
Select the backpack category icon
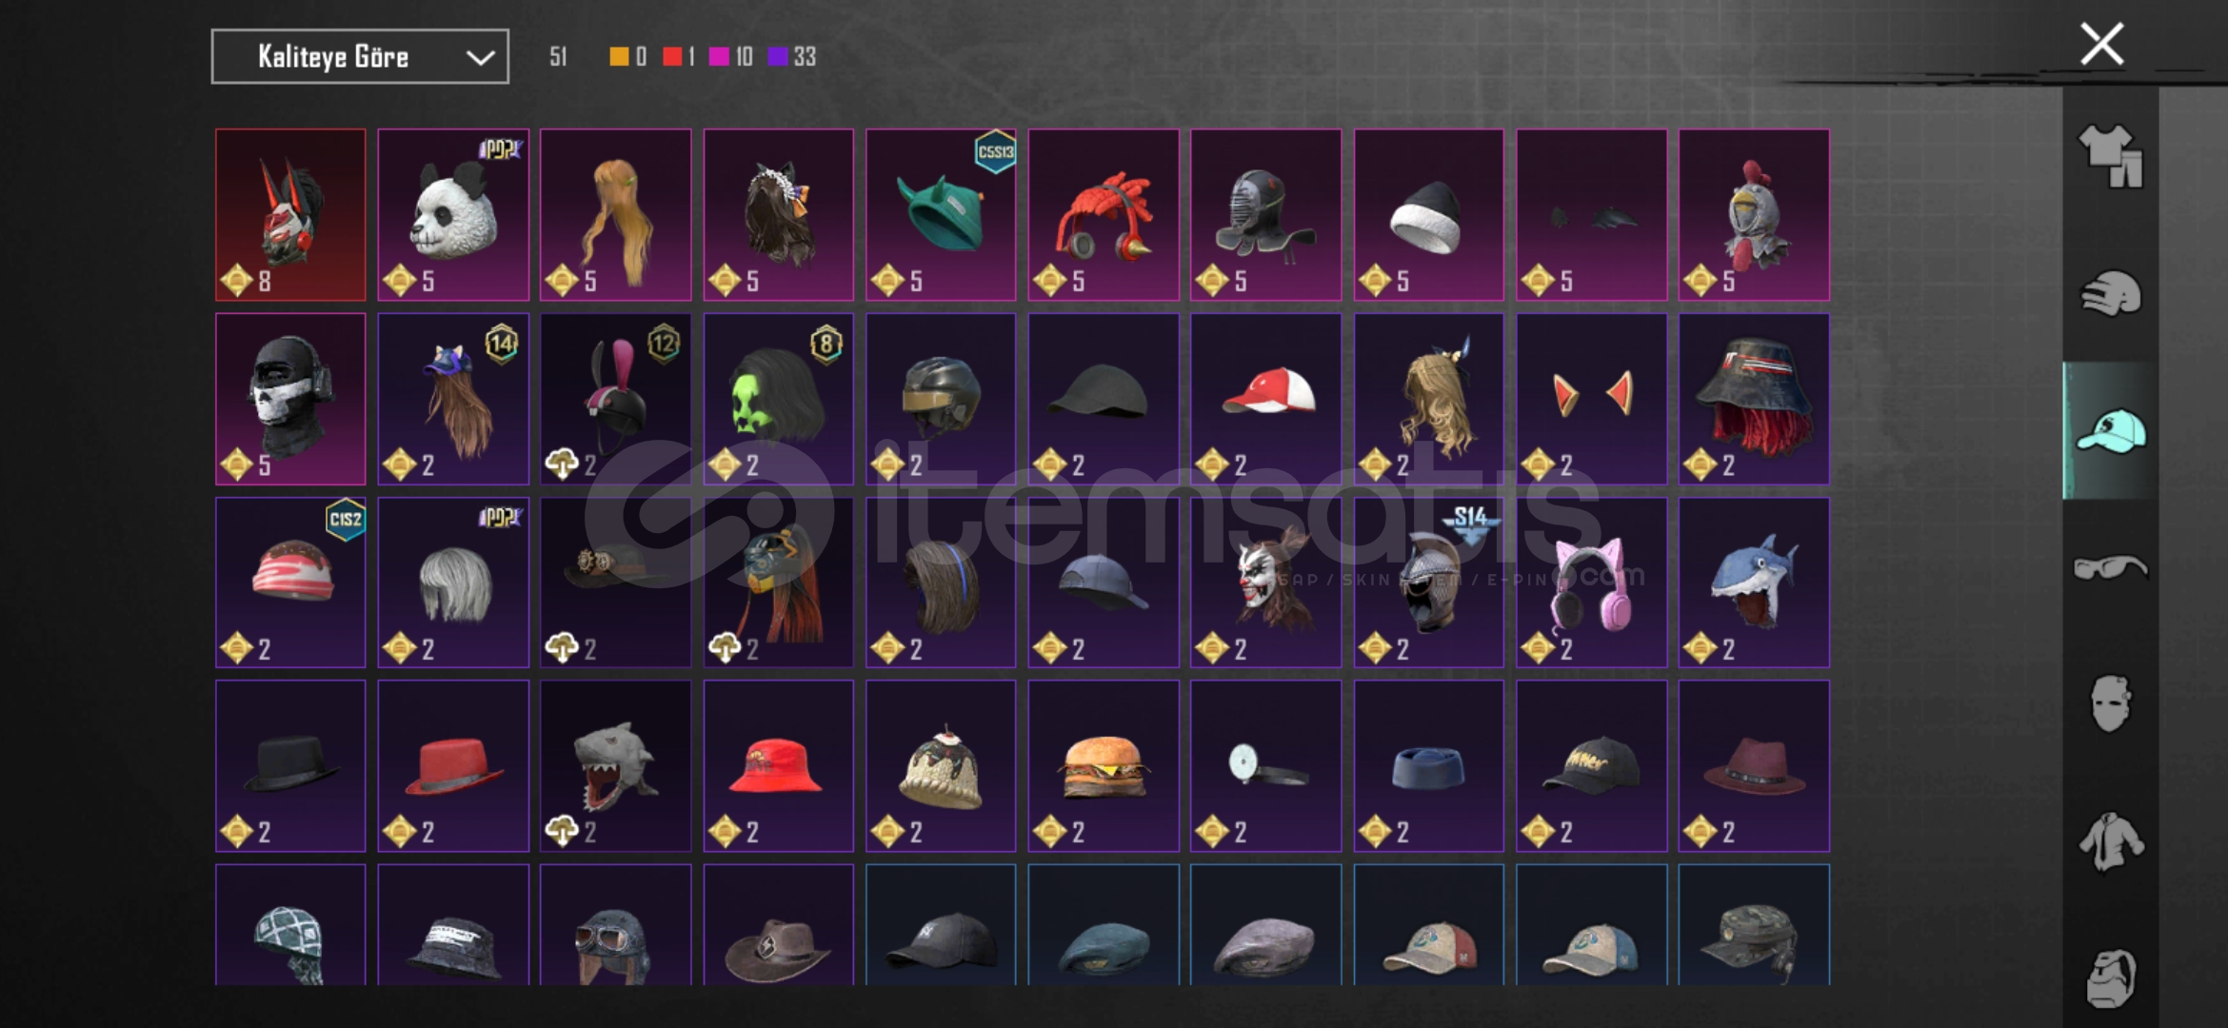[2110, 978]
